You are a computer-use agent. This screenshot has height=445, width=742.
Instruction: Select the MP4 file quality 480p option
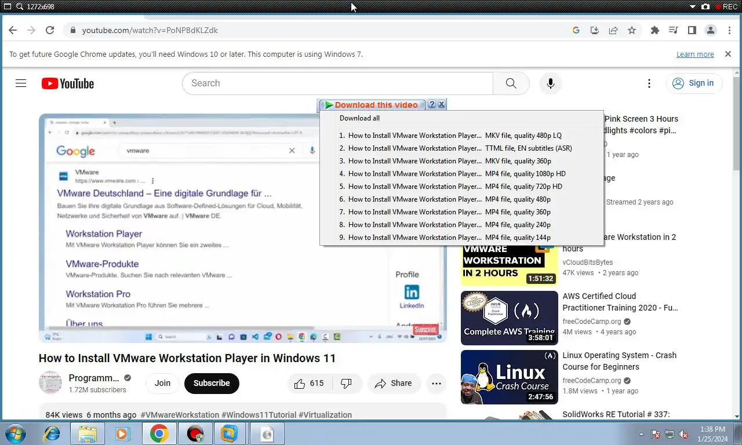pyautogui.click(x=462, y=199)
